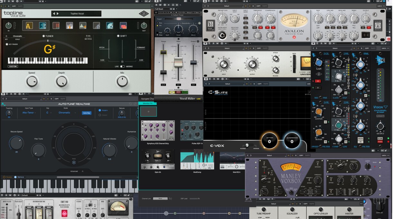This screenshot has width=393, height=219.
Task: Go to previous Topline Vocal preset
Action: click(x=54, y=13)
